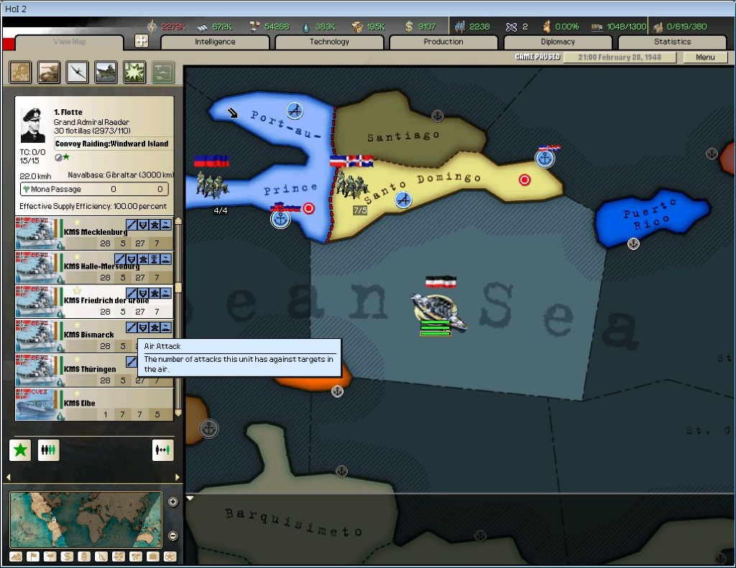Click the combat explosion toolbar icon

(134, 73)
